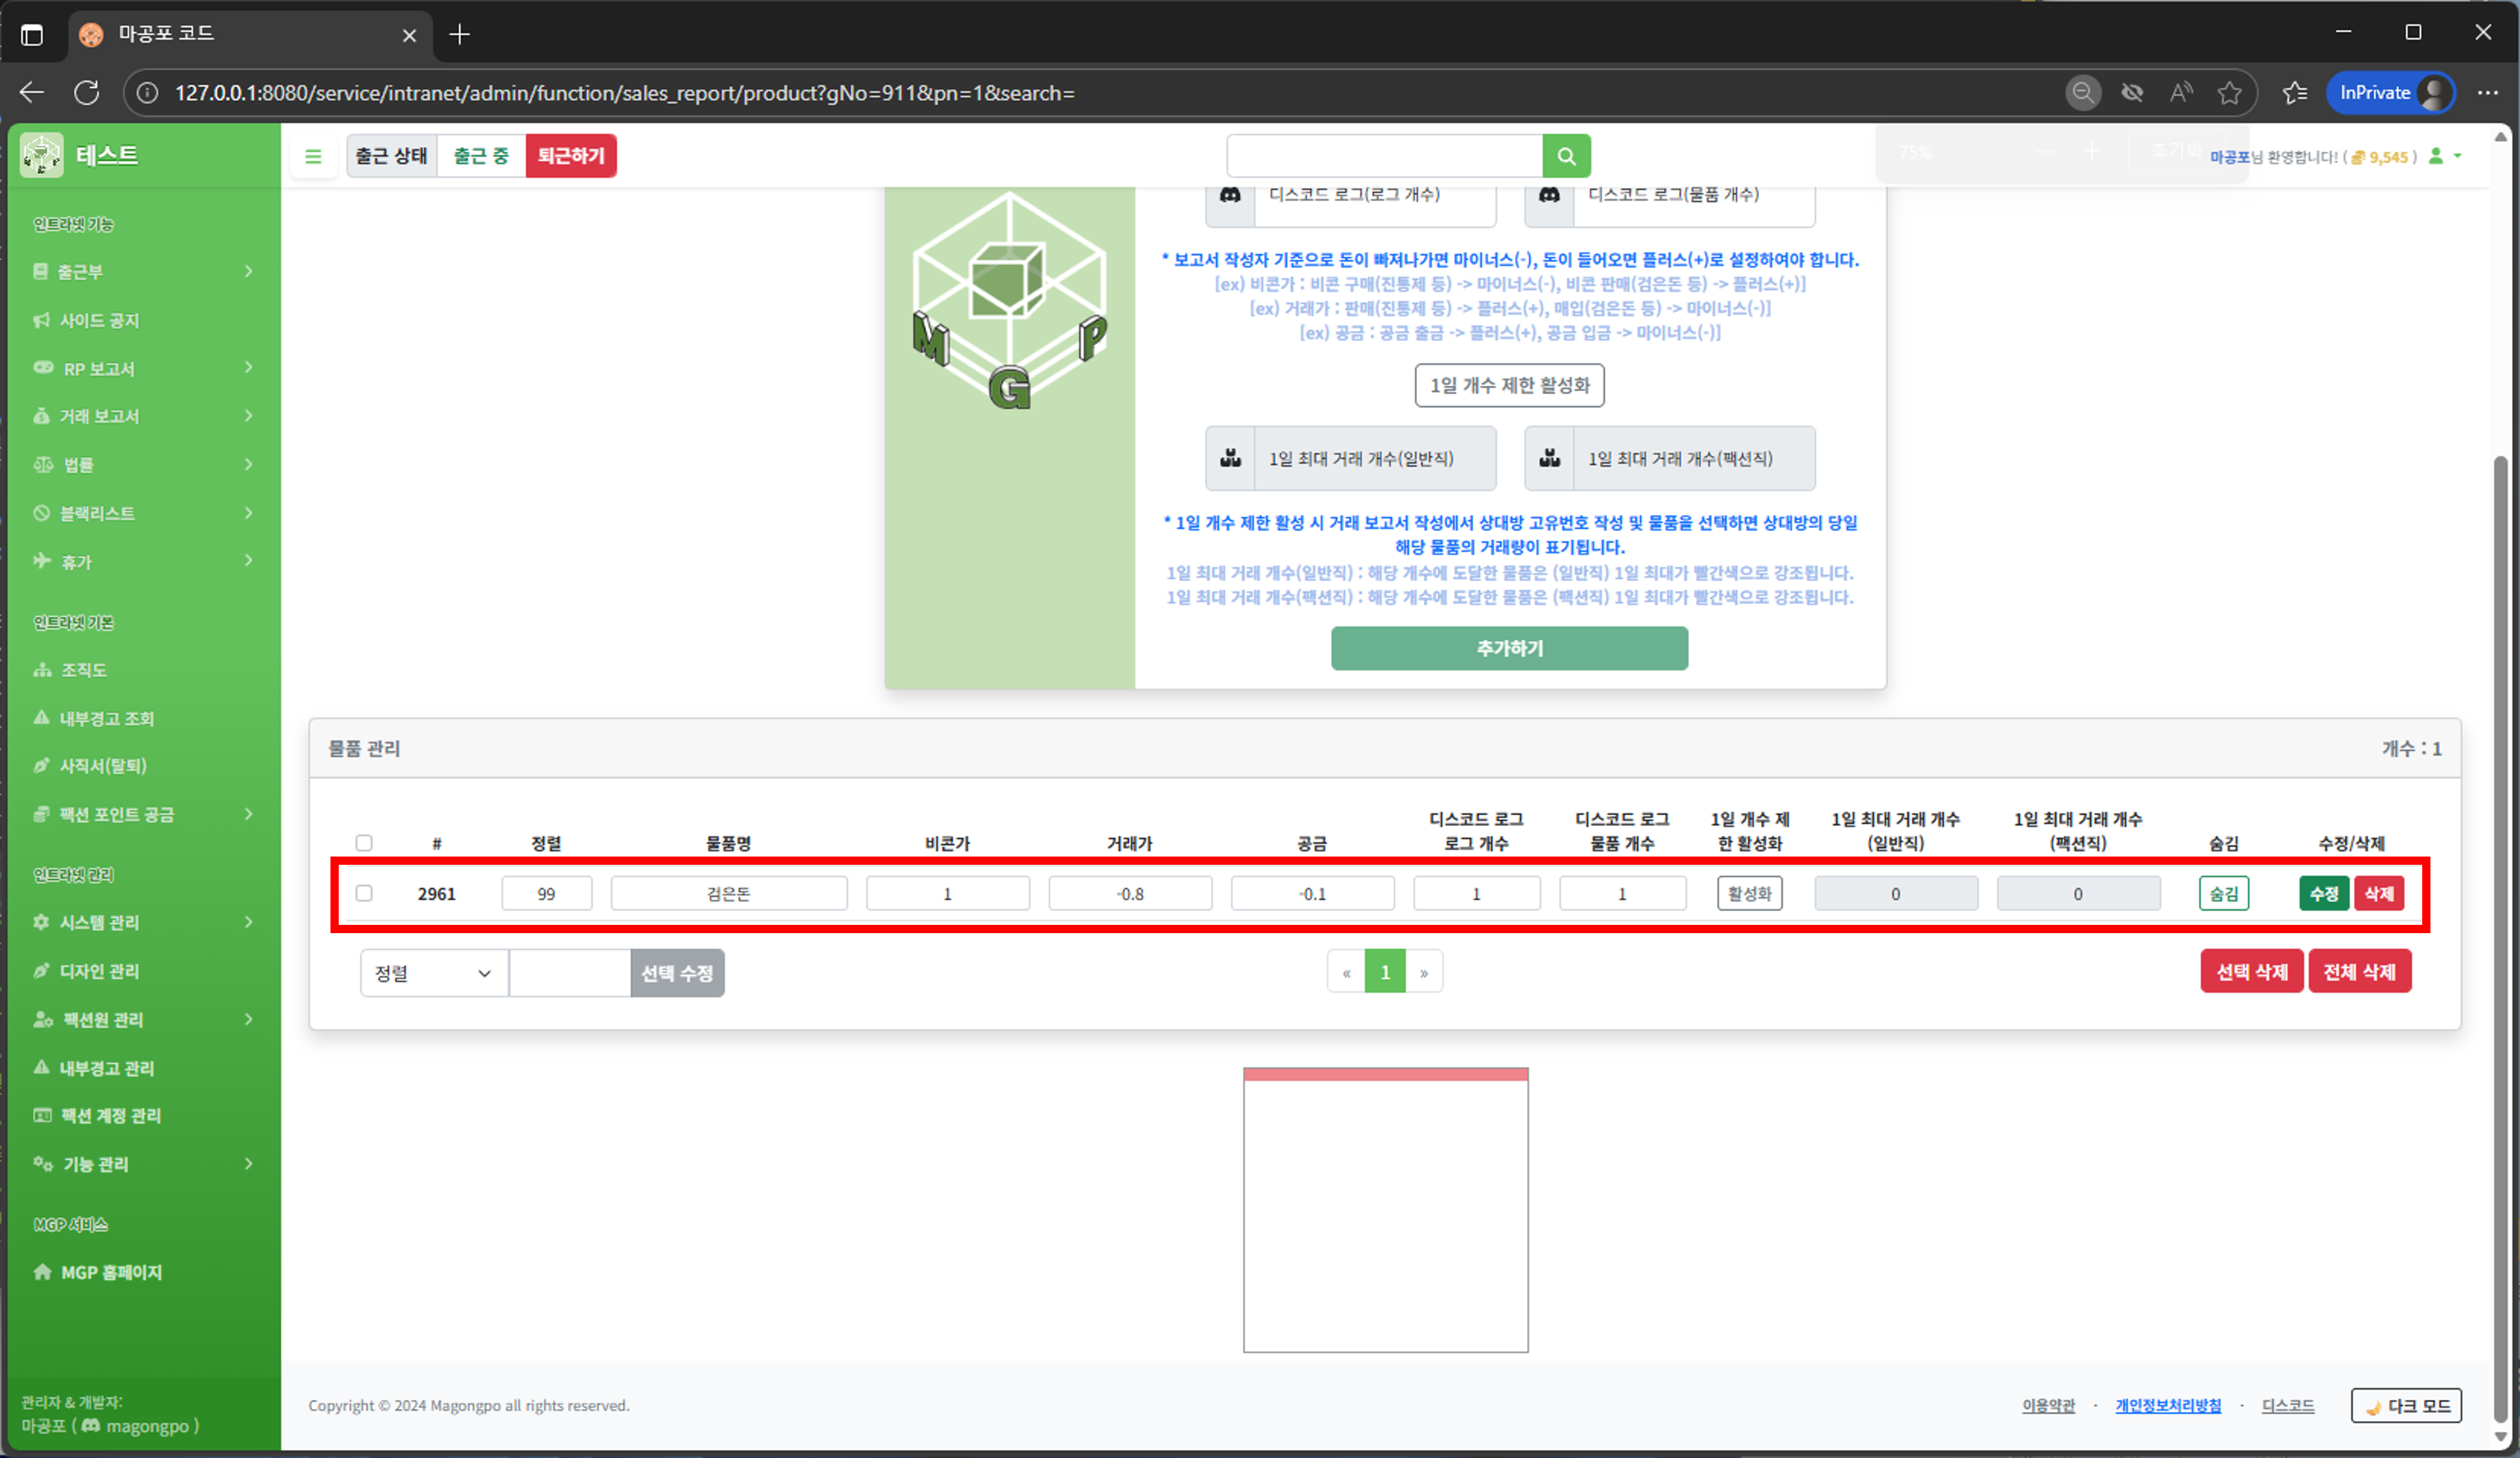2520x1458 pixels.
Task: Click the 전체 삭제 button
Action: tap(2360, 971)
